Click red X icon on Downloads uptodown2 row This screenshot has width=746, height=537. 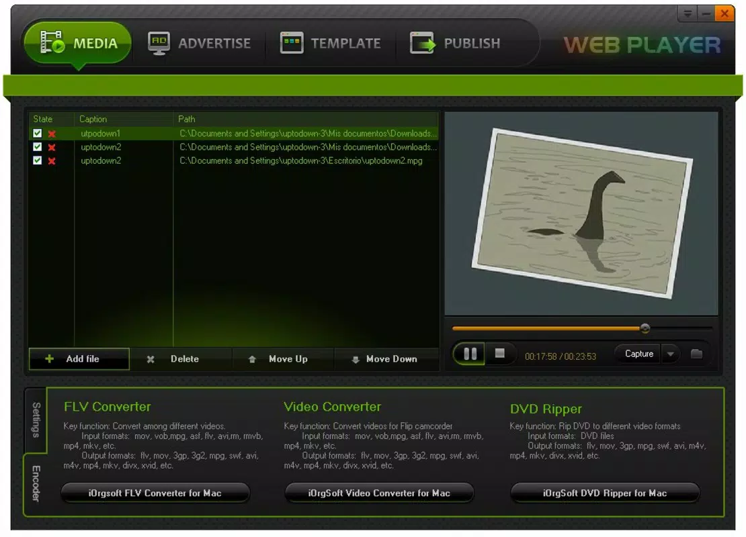pos(52,147)
